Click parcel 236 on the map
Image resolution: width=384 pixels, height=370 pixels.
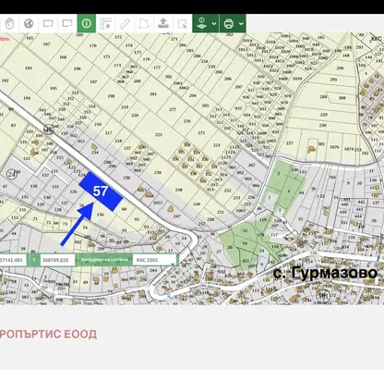tap(126, 178)
